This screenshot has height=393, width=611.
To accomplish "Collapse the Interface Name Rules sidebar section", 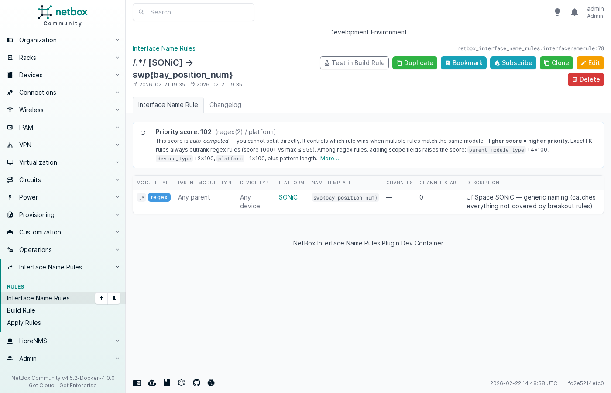I will point(62,267).
